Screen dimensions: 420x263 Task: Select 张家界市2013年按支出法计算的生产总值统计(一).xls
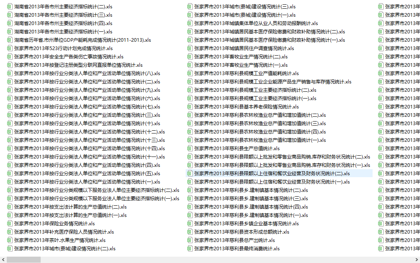tap(71, 215)
